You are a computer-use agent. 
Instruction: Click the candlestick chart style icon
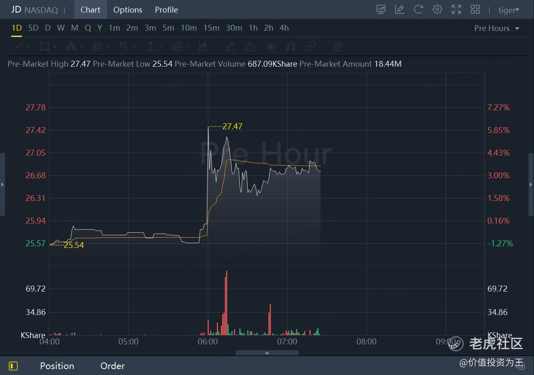(203, 46)
